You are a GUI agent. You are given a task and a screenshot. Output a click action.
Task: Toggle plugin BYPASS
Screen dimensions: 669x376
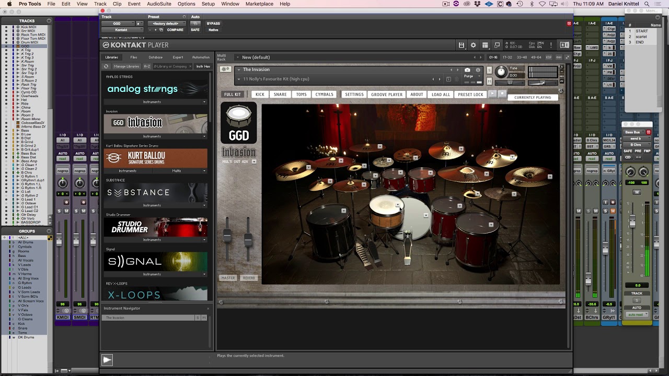tap(213, 23)
